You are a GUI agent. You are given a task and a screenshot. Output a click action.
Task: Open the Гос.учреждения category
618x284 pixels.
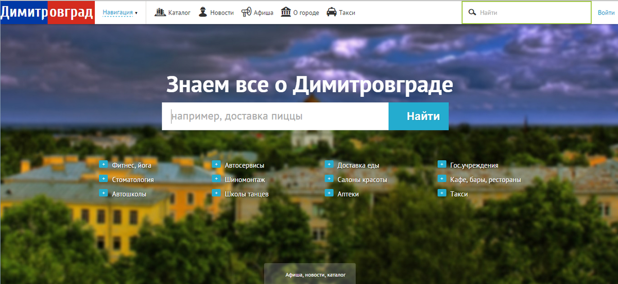click(x=474, y=165)
